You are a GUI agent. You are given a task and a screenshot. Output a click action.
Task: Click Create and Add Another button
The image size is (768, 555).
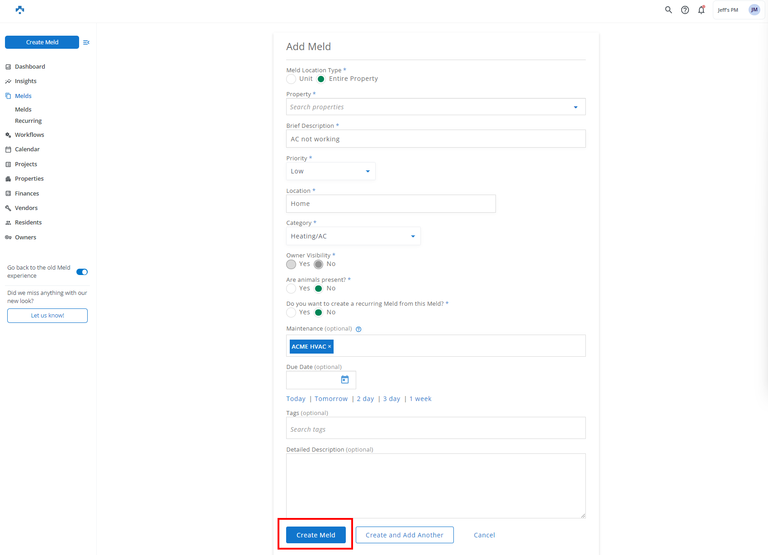point(404,535)
